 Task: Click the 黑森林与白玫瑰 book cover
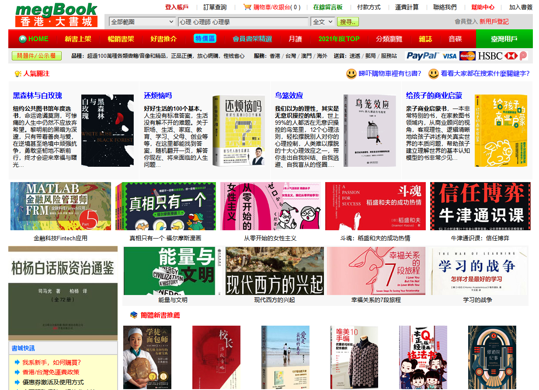click(x=108, y=130)
